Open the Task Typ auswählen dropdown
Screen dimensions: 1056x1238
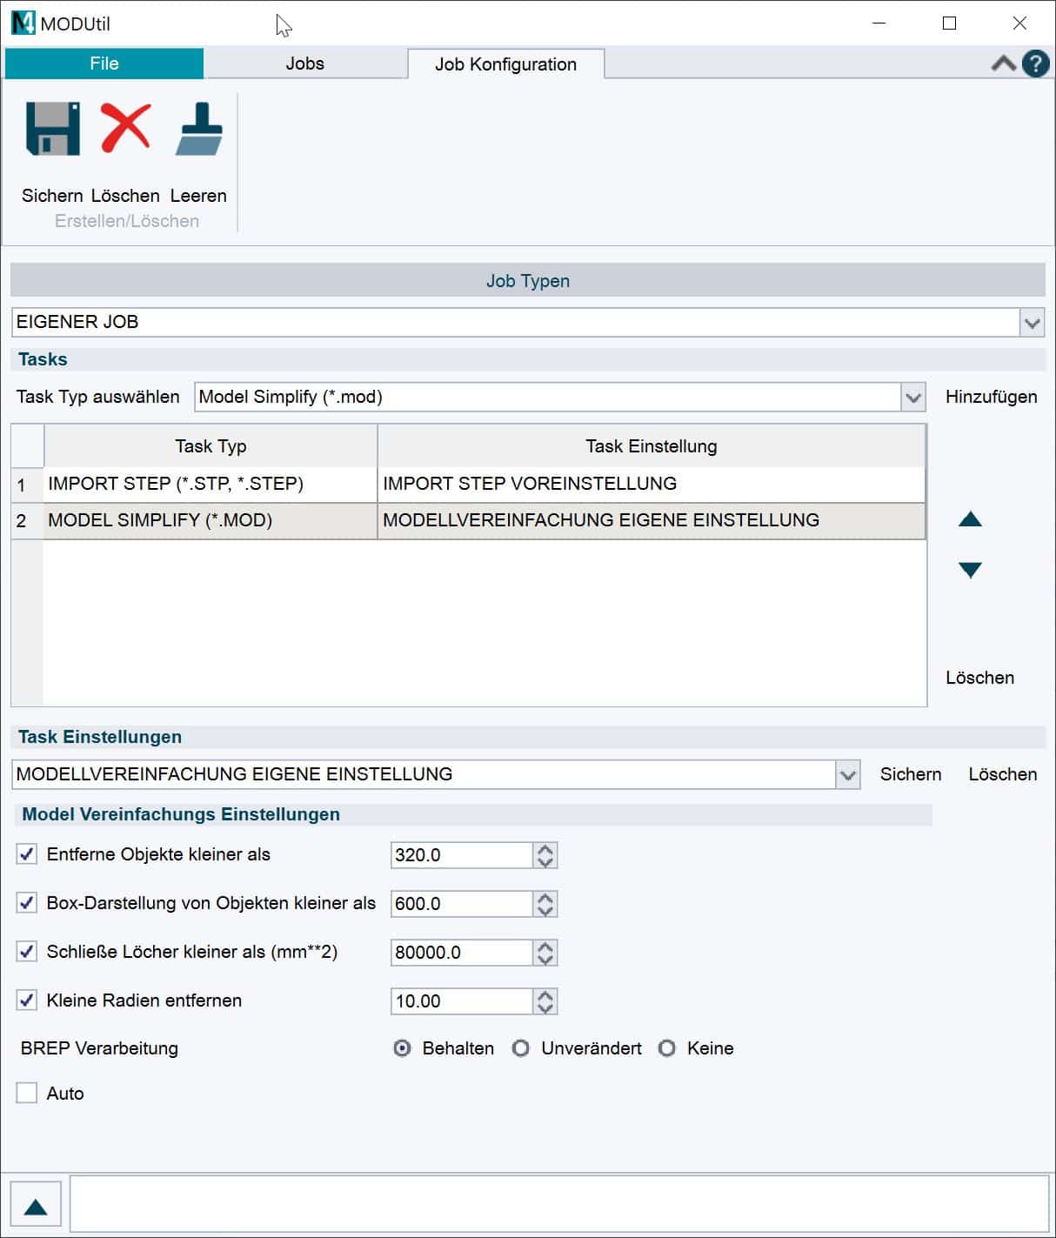tap(911, 397)
